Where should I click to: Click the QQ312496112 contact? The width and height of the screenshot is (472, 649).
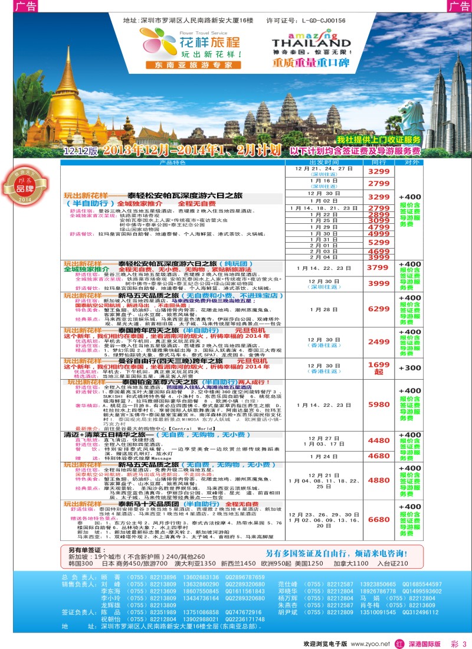[x=420, y=612]
